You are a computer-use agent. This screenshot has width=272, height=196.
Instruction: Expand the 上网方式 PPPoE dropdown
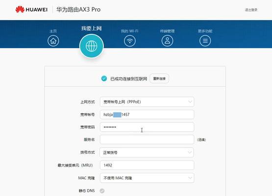click(147, 102)
